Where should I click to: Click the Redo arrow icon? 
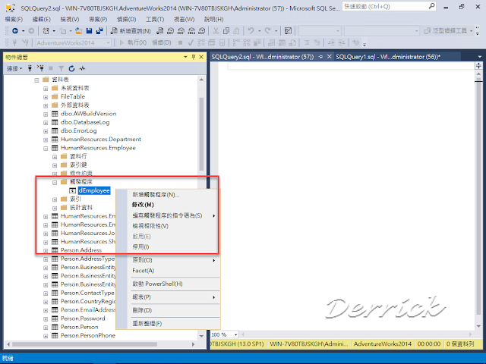(267, 30)
